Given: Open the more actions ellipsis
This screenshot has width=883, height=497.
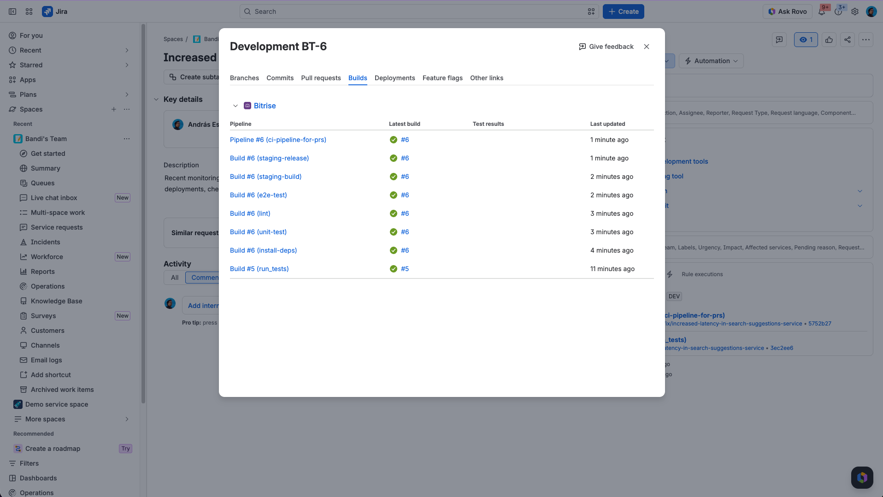Looking at the screenshot, I should tap(866, 40).
